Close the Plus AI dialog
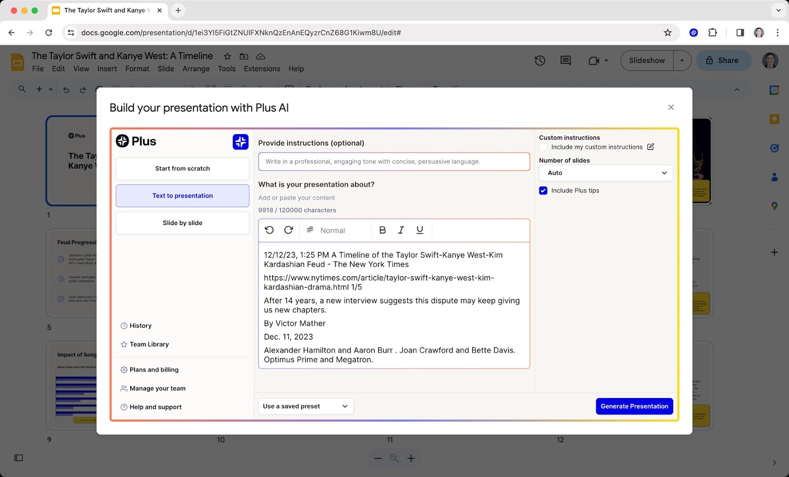The image size is (789, 477). pos(671,108)
